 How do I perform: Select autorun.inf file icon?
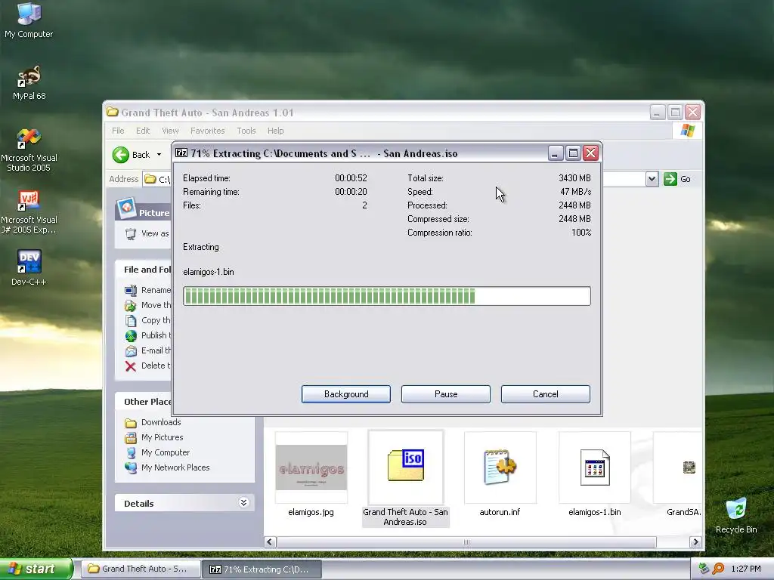(500, 467)
